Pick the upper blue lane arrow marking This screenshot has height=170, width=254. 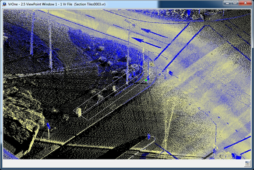(154, 33)
